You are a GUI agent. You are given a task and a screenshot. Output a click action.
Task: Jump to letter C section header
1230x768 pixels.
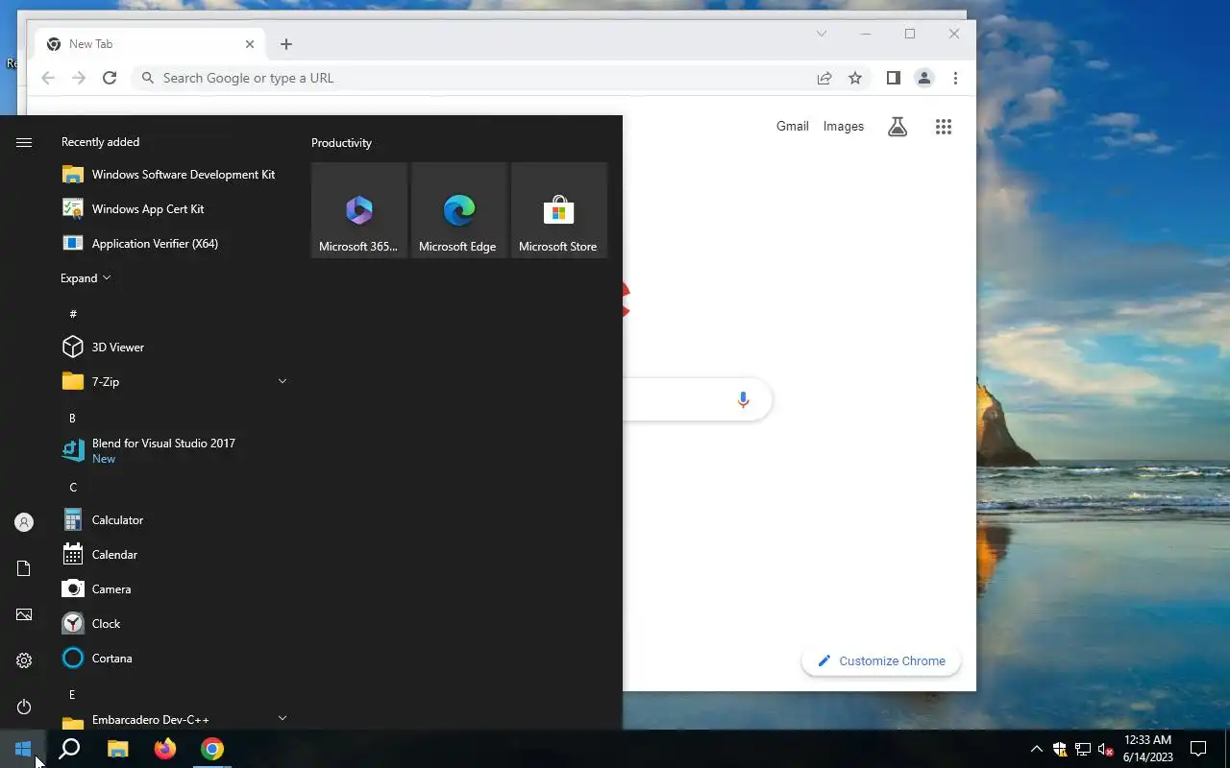tap(73, 487)
